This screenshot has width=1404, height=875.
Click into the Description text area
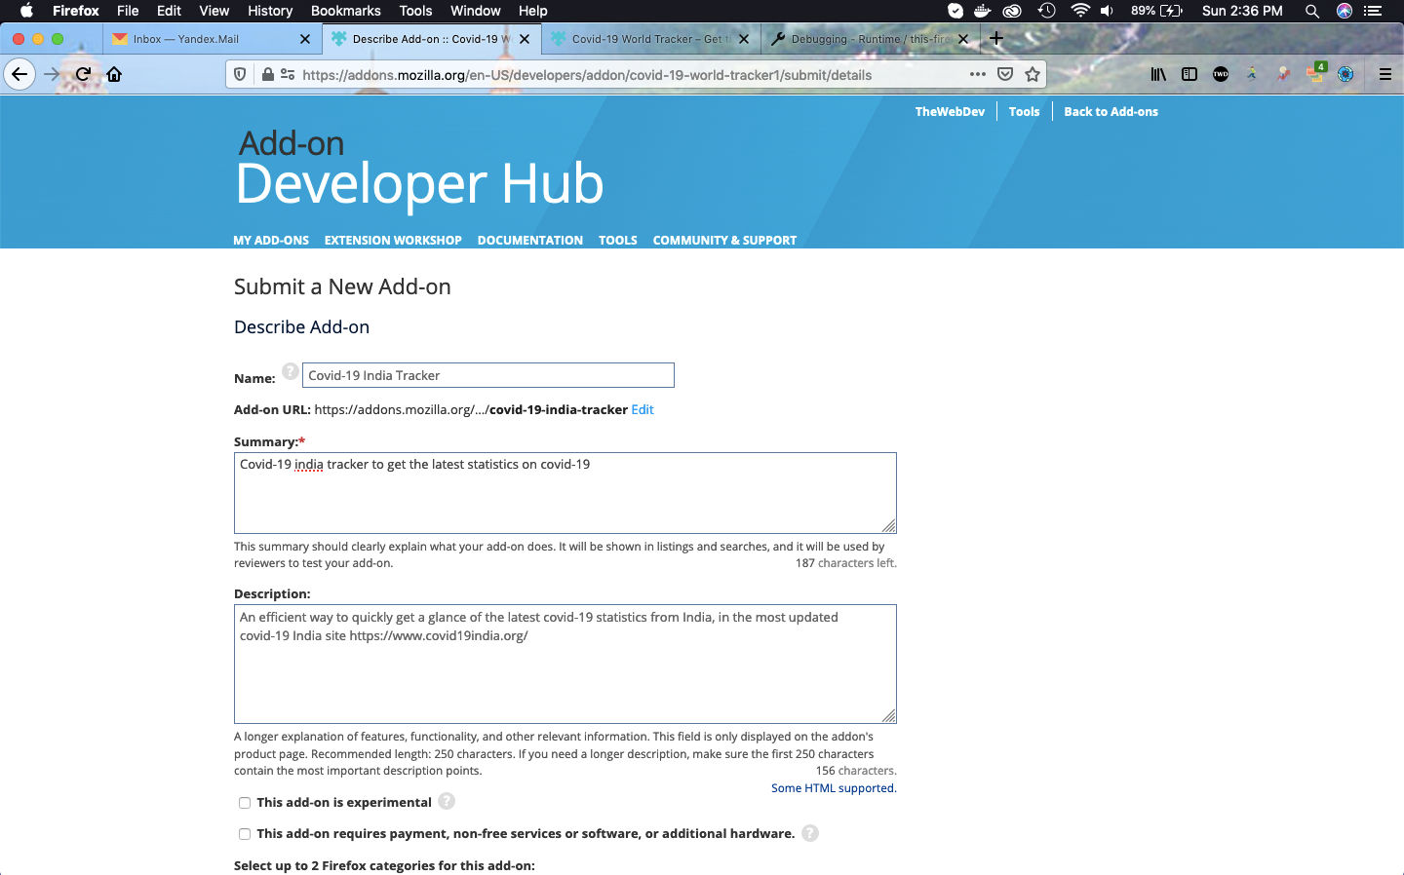[565, 664]
